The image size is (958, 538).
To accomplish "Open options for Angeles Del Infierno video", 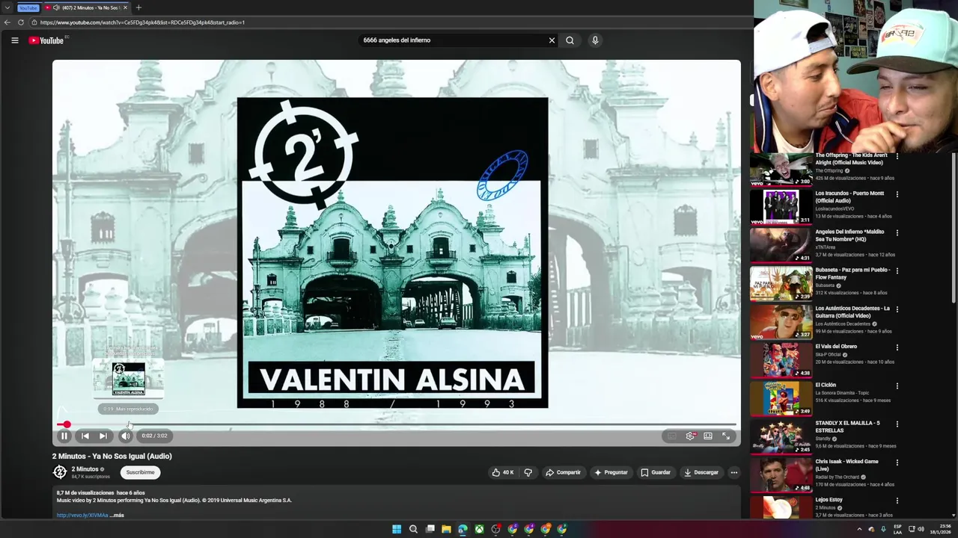I will [x=897, y=232].
